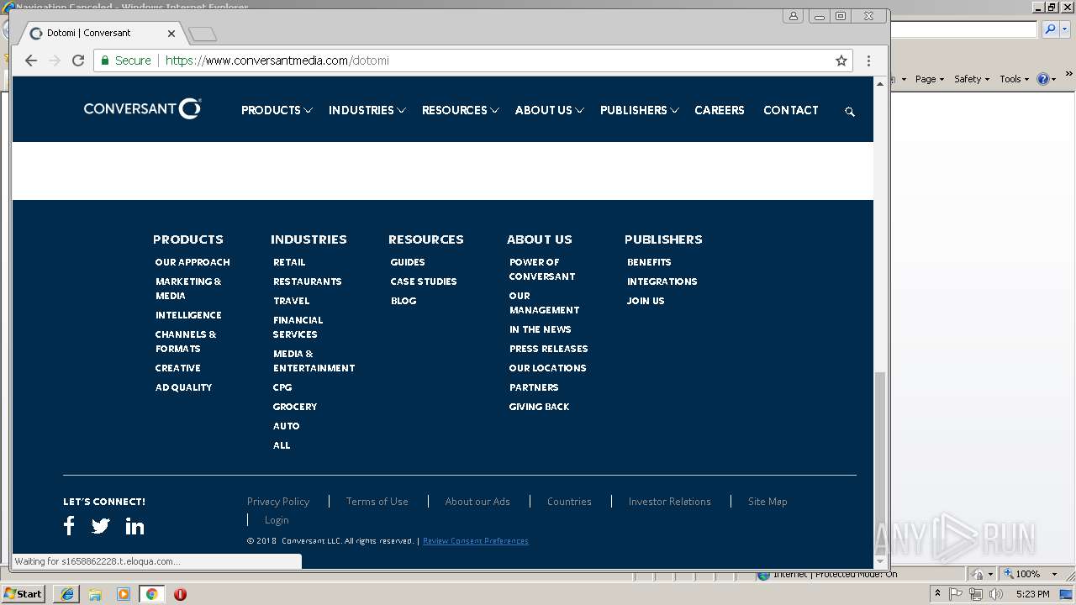The width and height of the screenshot is (1076, 605).
Task: Open the Join Us publishers link
Action: (x=646, y=301)
